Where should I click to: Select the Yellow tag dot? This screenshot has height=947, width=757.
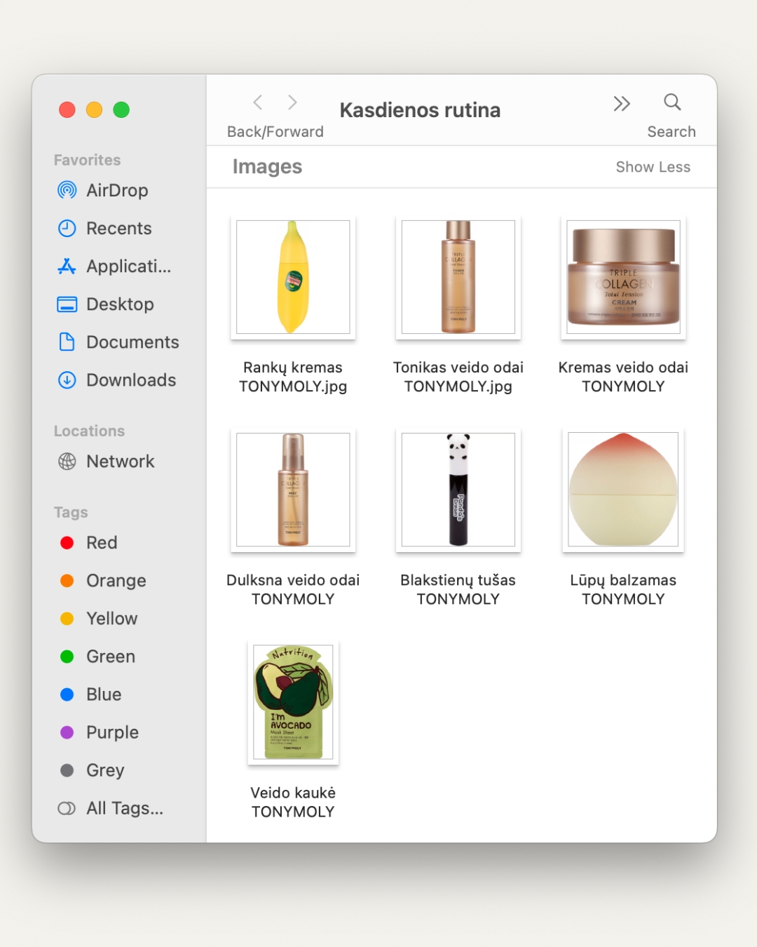coord(67,618)
